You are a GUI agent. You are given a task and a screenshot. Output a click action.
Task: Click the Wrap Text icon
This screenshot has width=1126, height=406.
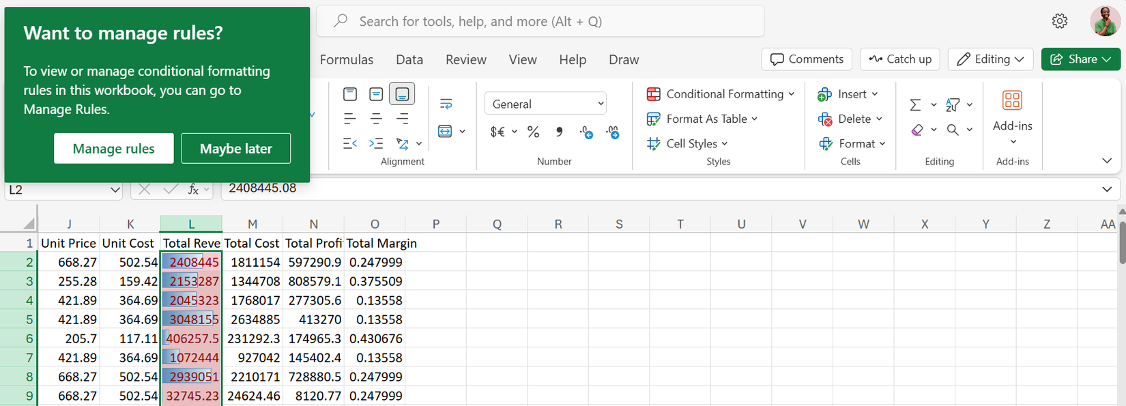coord(446,104)
